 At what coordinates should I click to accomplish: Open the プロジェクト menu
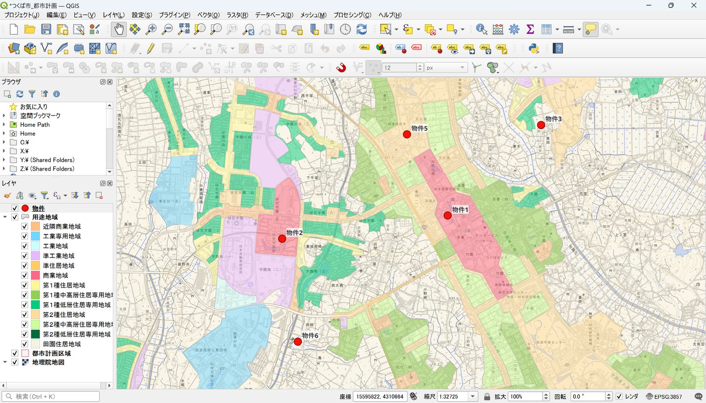(22, 15)
